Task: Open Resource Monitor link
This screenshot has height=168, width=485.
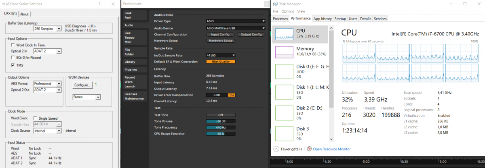Action: click(332, 149)
